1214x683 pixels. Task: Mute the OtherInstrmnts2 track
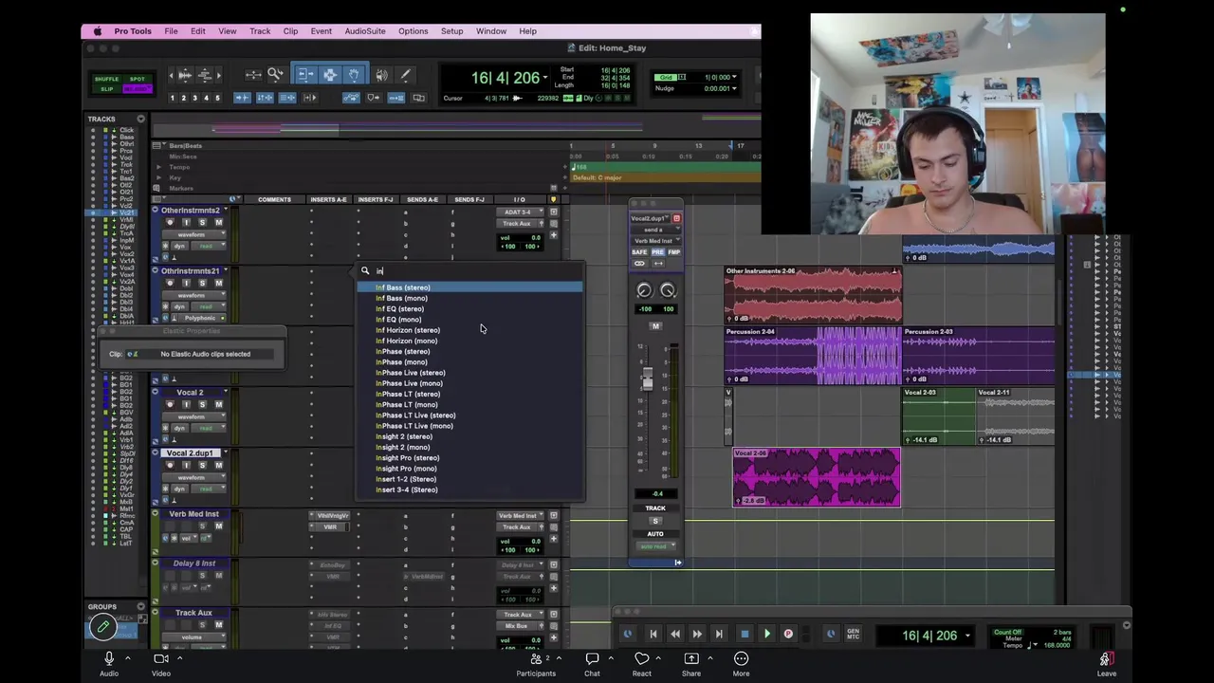(x=218, y=222)
